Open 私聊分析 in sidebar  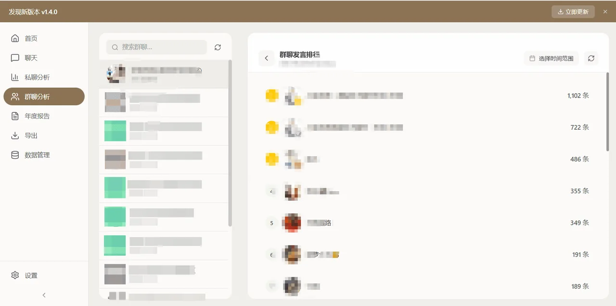(44, 77)
